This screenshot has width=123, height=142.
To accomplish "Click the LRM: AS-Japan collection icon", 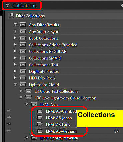I will (40, 118).
